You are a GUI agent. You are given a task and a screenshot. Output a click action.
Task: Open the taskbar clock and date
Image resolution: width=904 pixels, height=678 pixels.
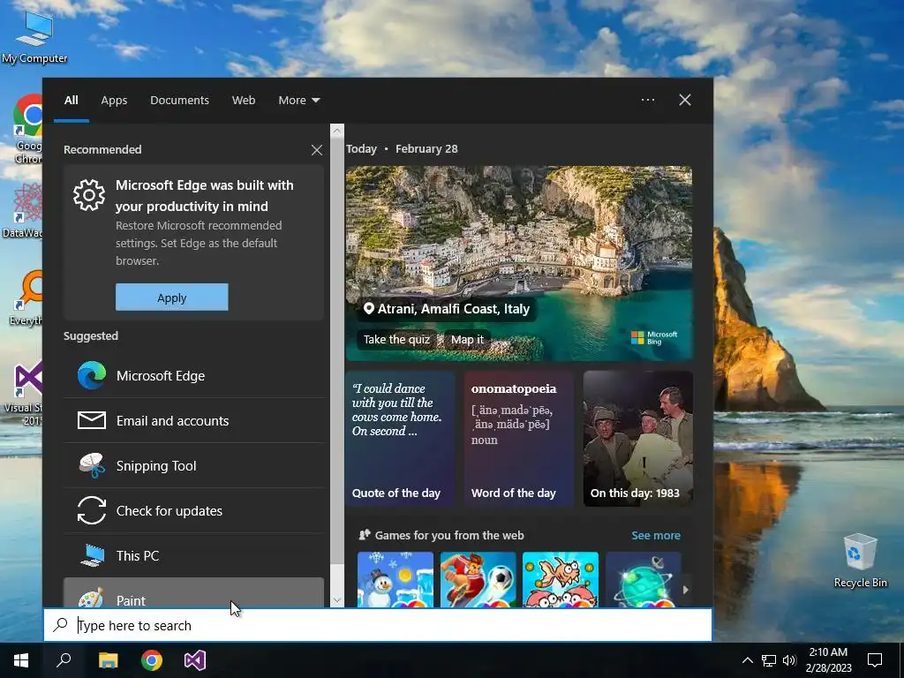(828, 660)
